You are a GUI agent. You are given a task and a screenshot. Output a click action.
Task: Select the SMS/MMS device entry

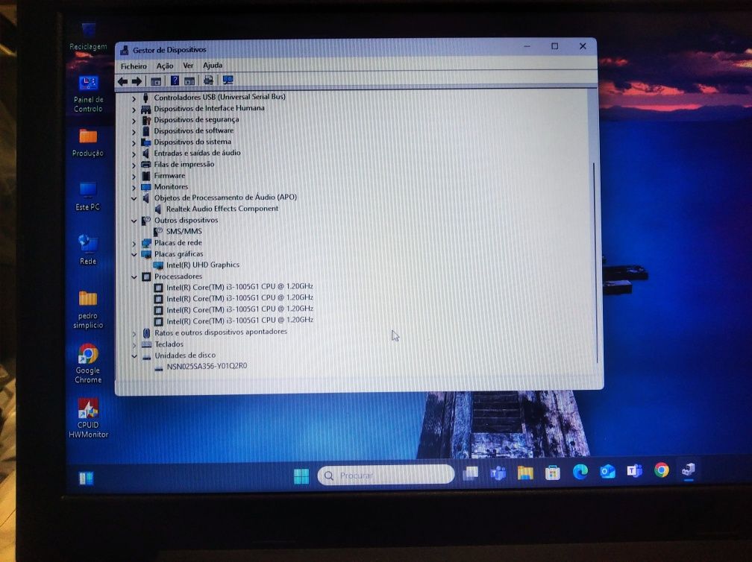(x=184, y=231)
